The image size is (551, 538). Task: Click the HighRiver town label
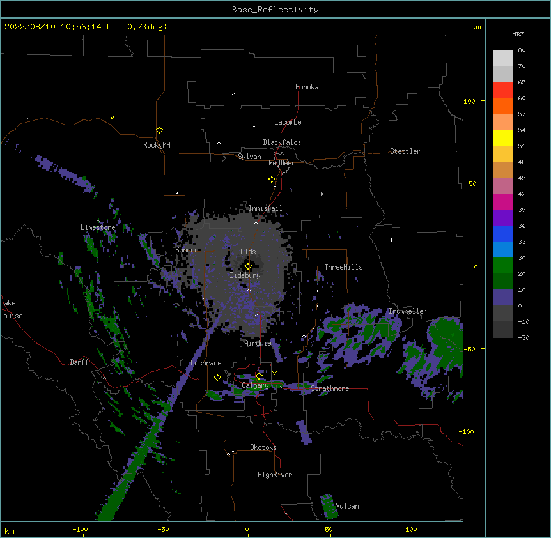pyautogui.click(x=275, y=475)
